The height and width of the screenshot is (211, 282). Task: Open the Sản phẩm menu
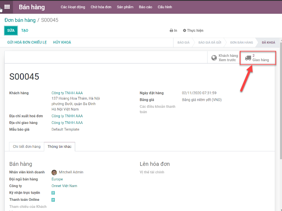(125, 7)
